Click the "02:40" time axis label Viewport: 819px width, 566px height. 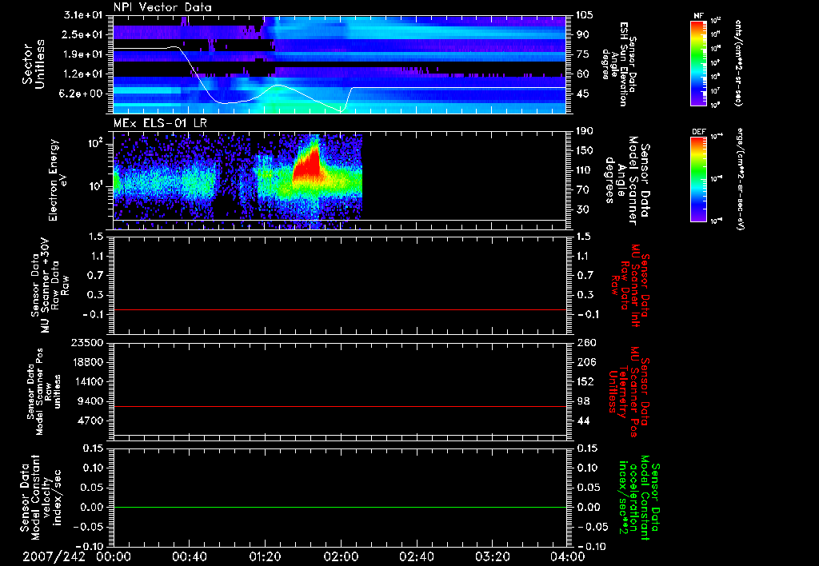pyautogui.click(x=416, y=556)
